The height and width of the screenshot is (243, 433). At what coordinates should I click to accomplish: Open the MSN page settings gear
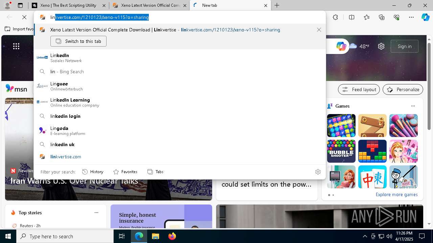tap(381, 46)
